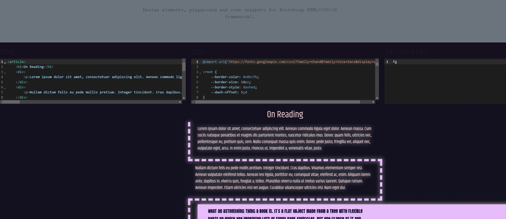
Task: Click the @import url line in CSS editor
Action: coord(289,62)
